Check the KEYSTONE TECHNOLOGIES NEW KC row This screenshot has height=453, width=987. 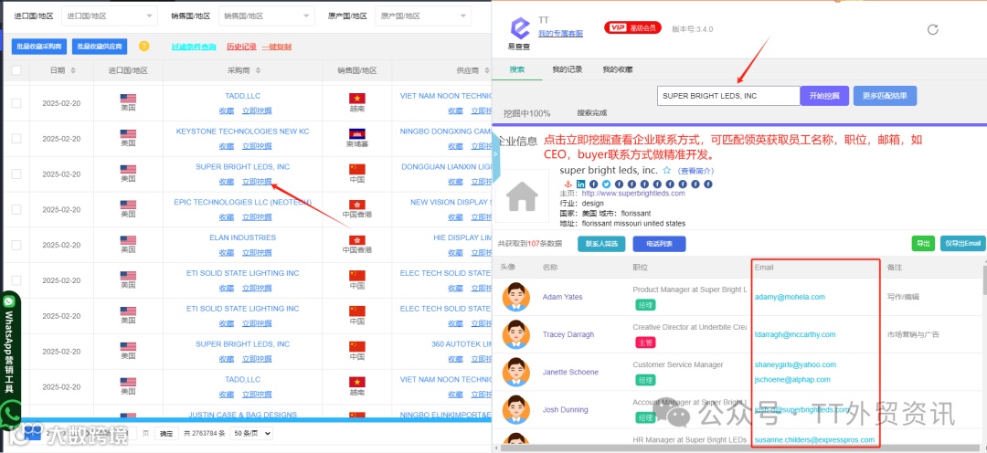click(16, 139)
